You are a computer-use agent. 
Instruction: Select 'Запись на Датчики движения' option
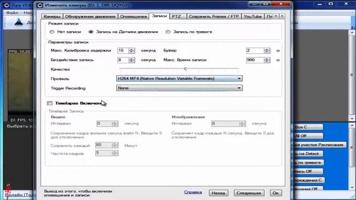click(91, 32)
